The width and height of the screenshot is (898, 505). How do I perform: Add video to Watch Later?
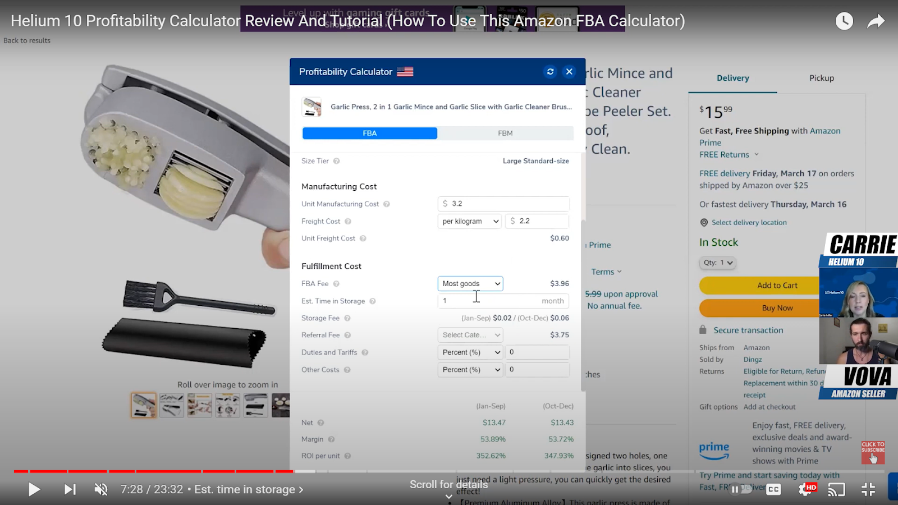click(x=844, y=21)
